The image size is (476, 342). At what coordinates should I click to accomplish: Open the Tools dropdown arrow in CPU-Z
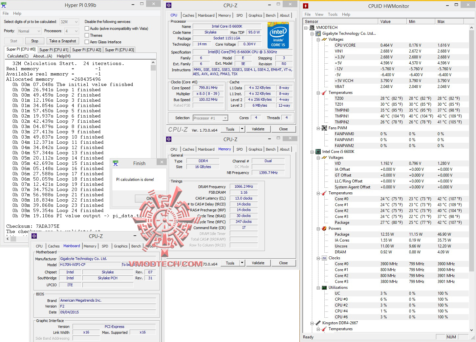pos(242,129)
